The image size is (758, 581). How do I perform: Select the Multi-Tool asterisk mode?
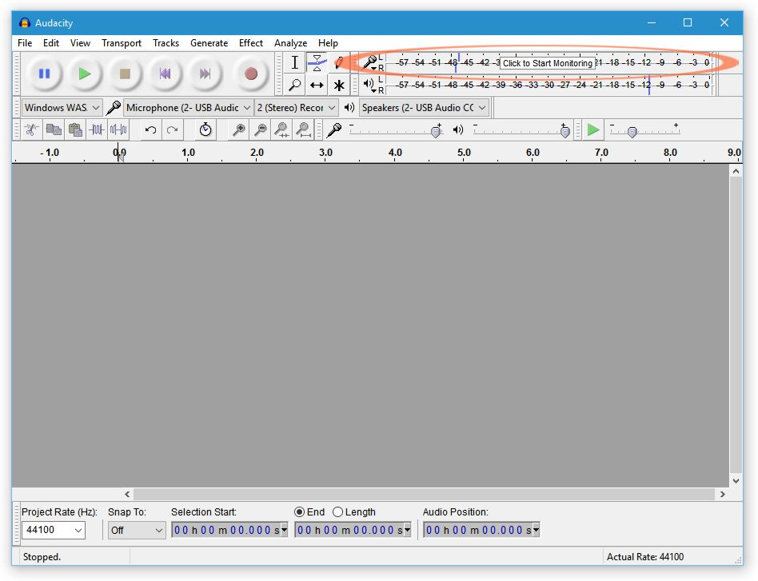pos(339,85)
